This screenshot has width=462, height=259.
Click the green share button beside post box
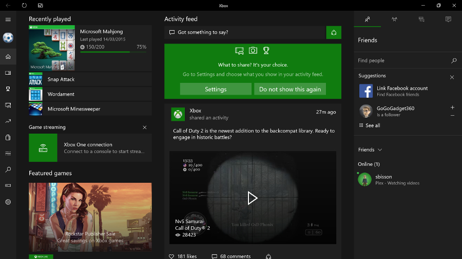point(334,32)
